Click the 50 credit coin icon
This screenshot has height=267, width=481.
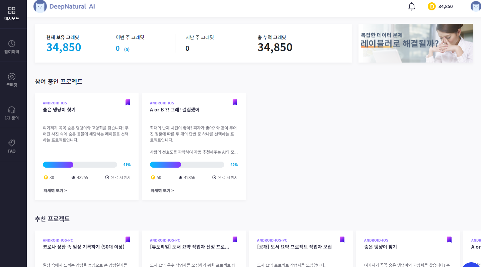[153, 177]
